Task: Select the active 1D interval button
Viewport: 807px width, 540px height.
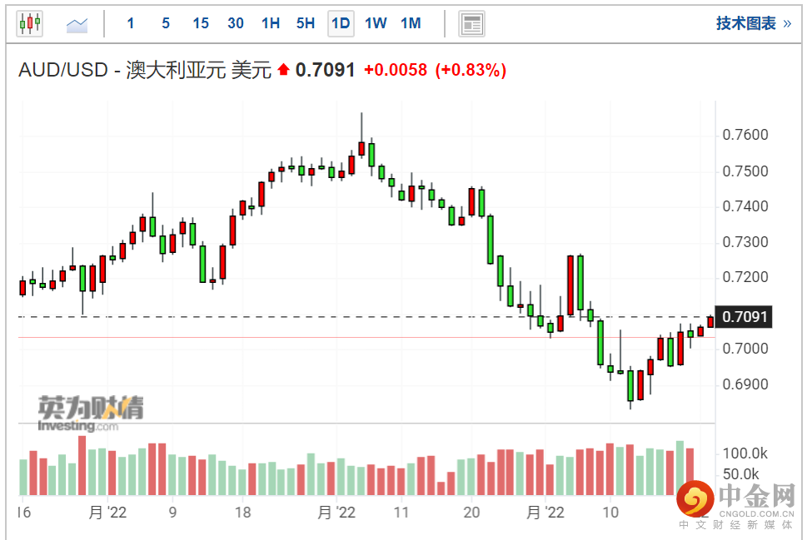Action: pyautogui.click(x=341, y=23)
